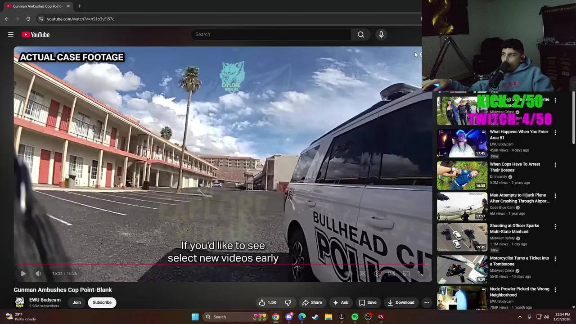The width and height of the screenshot is (576, 324).
Task: Mute the video volume speaker icon
Action: point(38,273)
